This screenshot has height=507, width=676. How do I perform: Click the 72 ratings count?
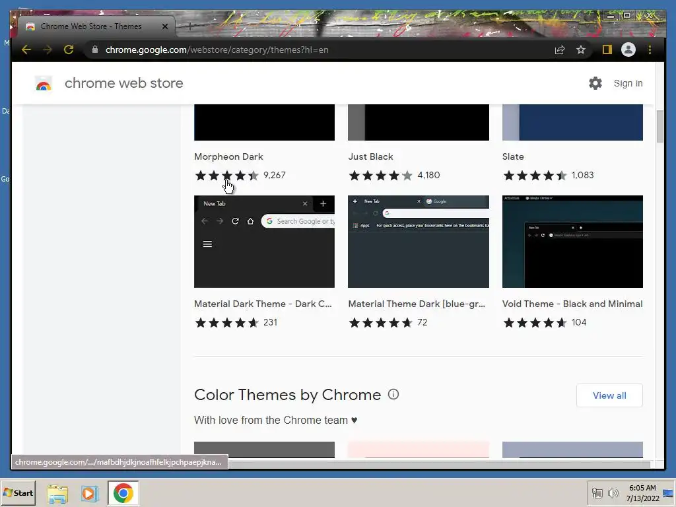click(422, 322)
